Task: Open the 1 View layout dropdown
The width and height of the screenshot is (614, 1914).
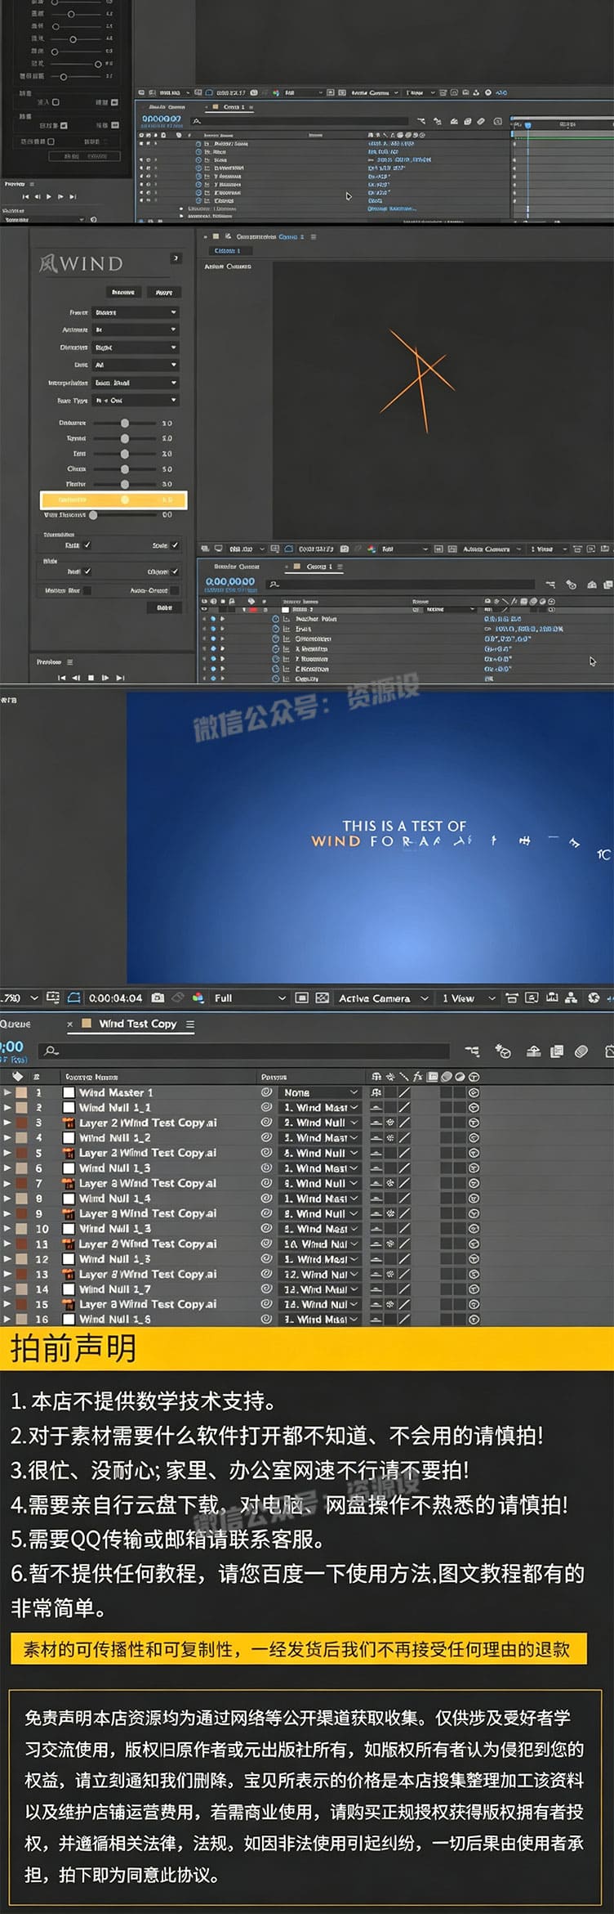Action: (x=469, y=997)
